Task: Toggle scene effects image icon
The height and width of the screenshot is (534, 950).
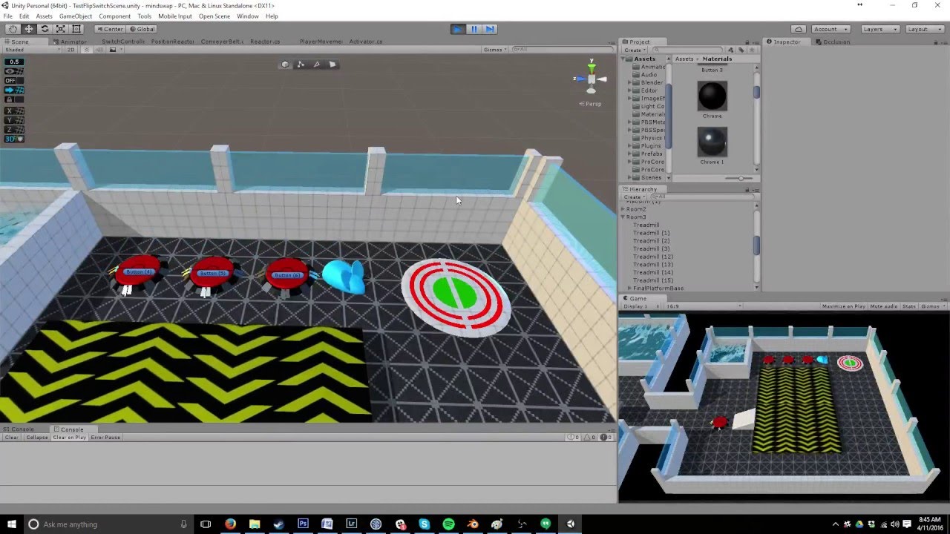Action: [x=113, y=50]
